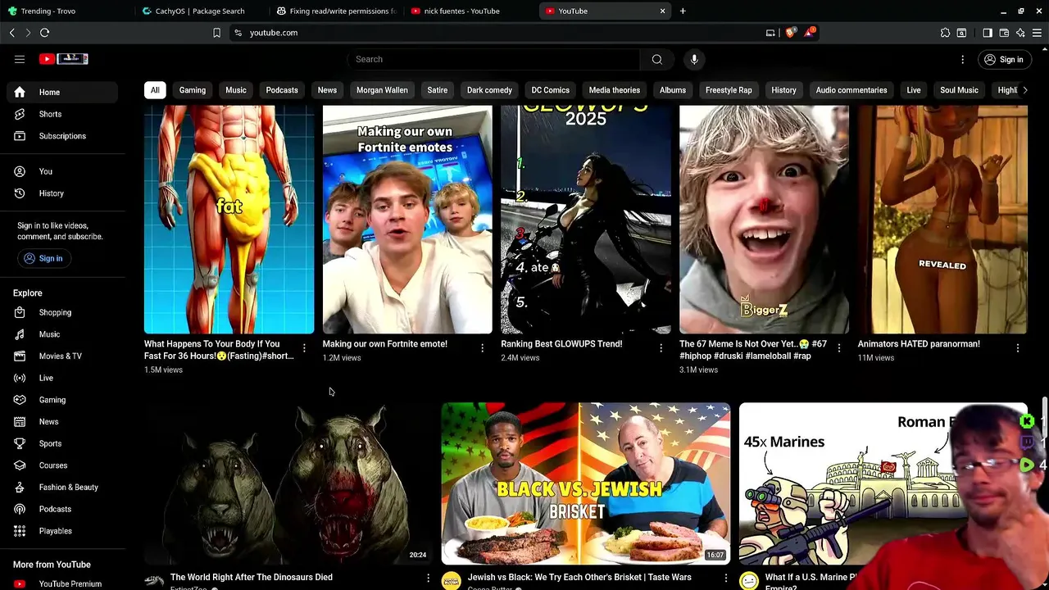Viewport: 1049px width, 590px height.
Task: Select the All filter chip
Action: tap(155, 90)
